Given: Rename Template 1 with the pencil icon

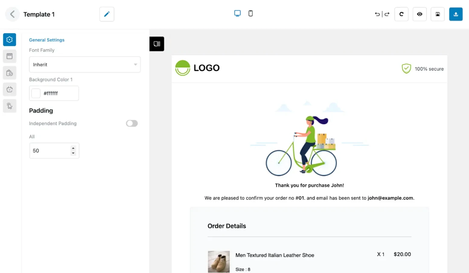Looking at the screenshot, I should [x=107, y=14].
